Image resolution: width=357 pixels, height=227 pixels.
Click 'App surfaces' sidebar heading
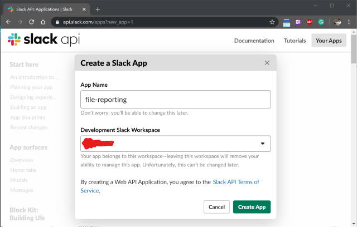[28, 147]
